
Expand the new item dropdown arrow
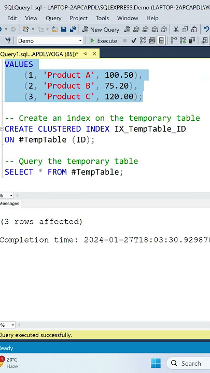point(33,30)
